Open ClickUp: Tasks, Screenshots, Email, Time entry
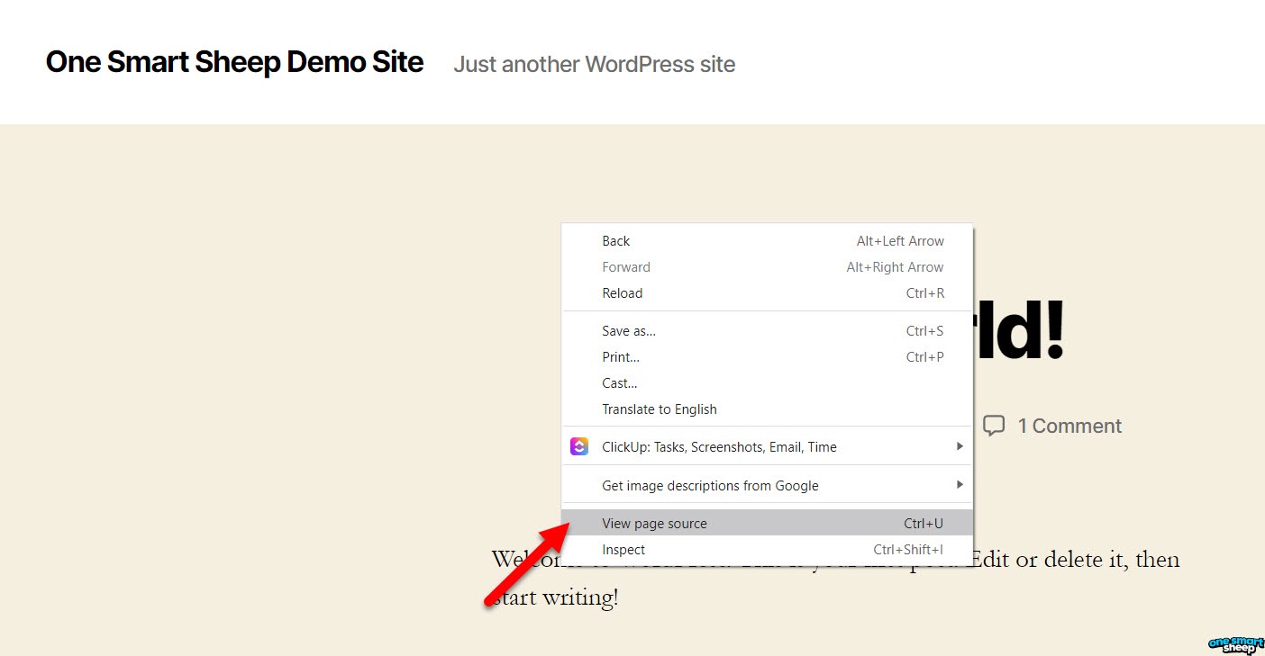This screenshot has height=656, width=1265. pos(768,447)
